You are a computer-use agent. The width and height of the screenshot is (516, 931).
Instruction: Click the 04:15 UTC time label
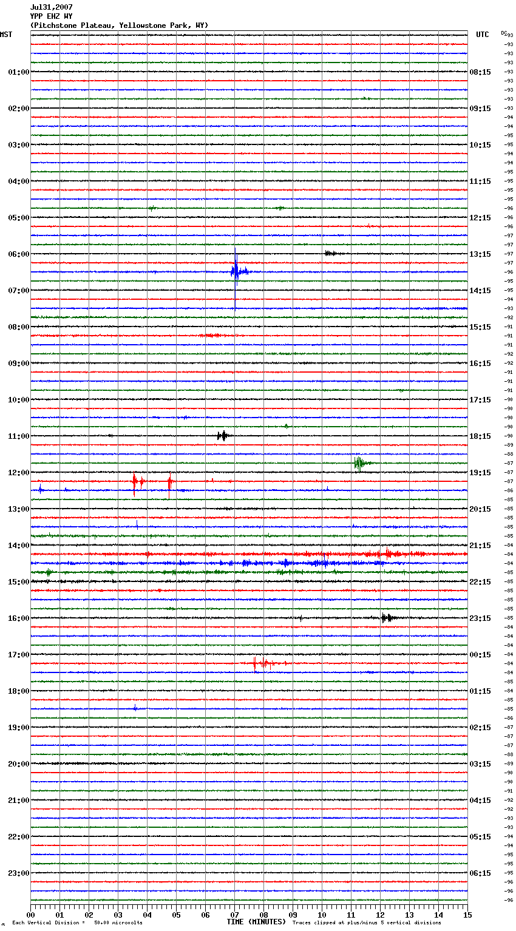point(480,801)
